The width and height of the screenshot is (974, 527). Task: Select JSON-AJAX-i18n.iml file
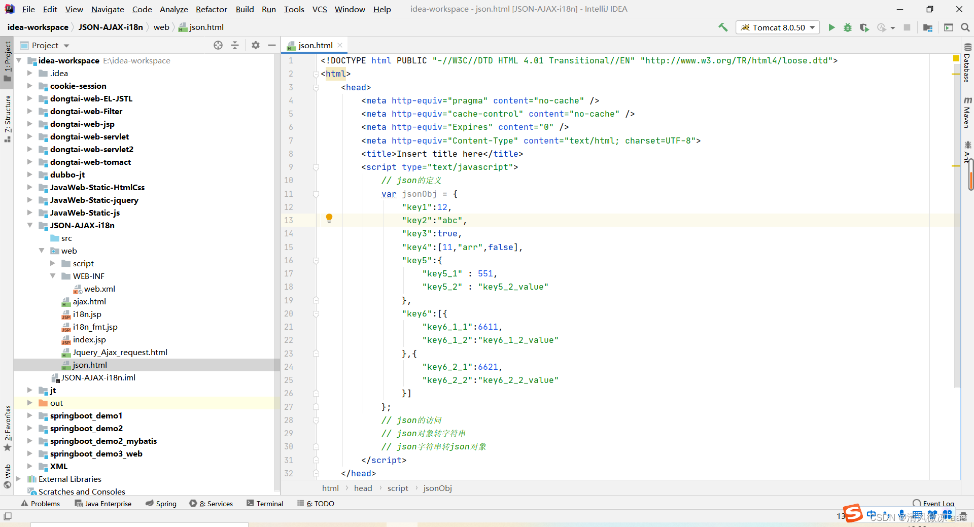(x=98, y=377)
